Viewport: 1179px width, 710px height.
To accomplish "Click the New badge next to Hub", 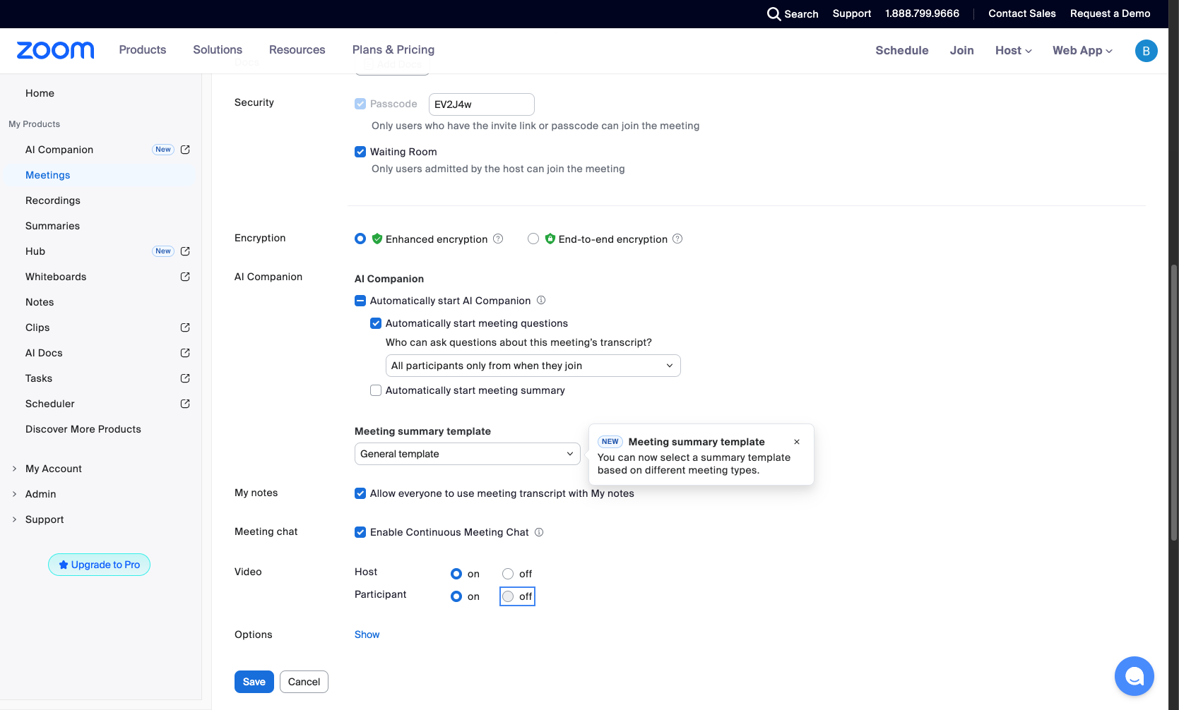I will [163, 251].
